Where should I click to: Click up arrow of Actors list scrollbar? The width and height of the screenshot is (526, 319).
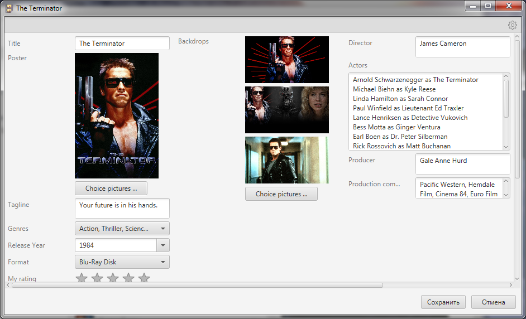[x=506, y=76]
